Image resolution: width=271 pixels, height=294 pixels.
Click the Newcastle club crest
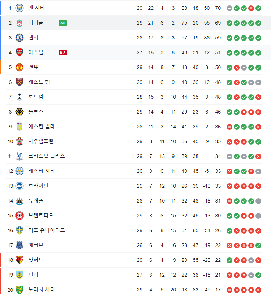click(20, 201)
